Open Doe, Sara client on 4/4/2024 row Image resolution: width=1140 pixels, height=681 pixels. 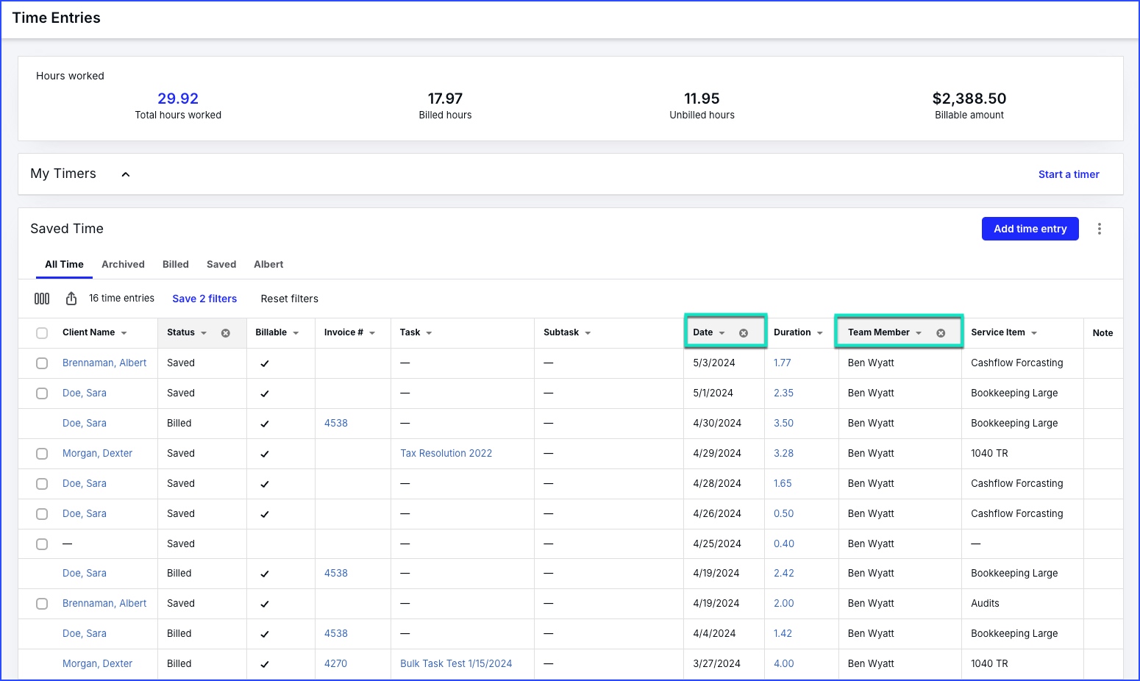(x=85, y=633)
